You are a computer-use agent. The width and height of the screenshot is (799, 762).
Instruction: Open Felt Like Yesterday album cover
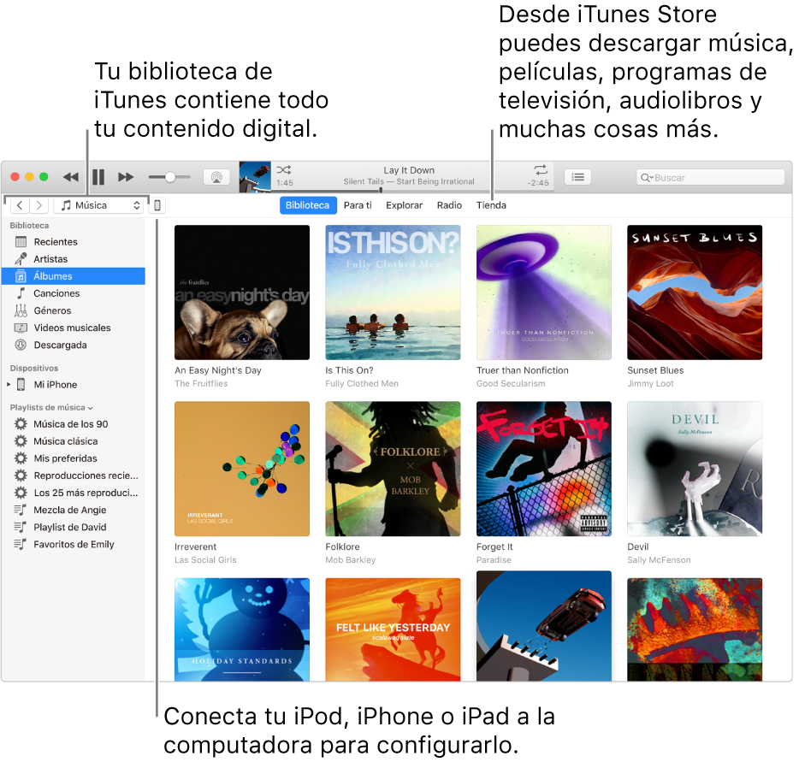coord(393,629)
